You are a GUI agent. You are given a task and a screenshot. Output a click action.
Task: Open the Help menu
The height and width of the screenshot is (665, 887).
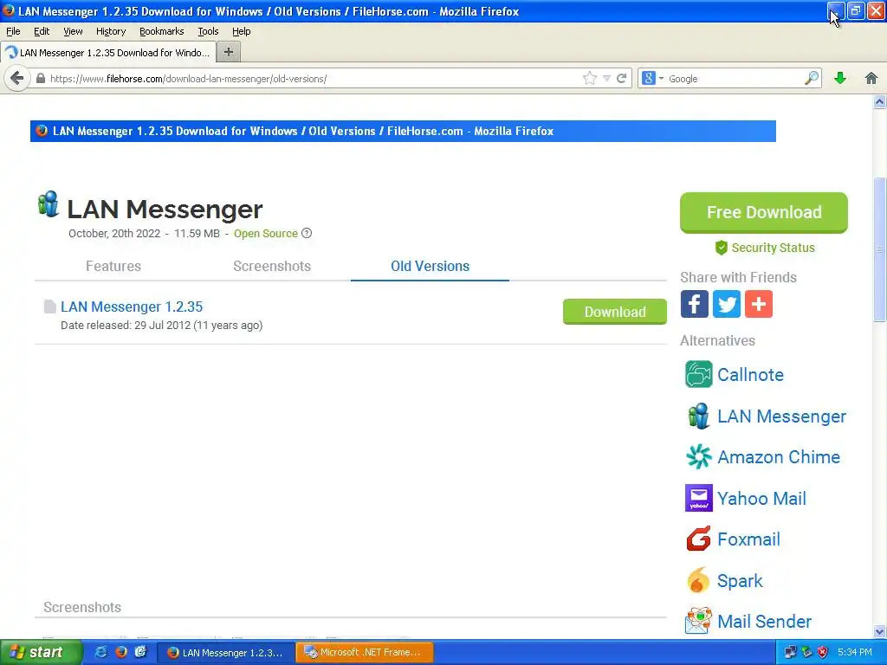pyautogui.click(x=241, y=31)
